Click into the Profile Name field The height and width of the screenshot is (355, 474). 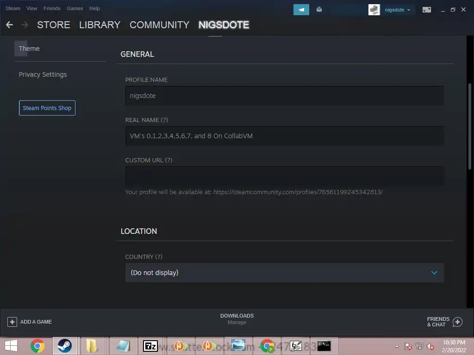285,96
